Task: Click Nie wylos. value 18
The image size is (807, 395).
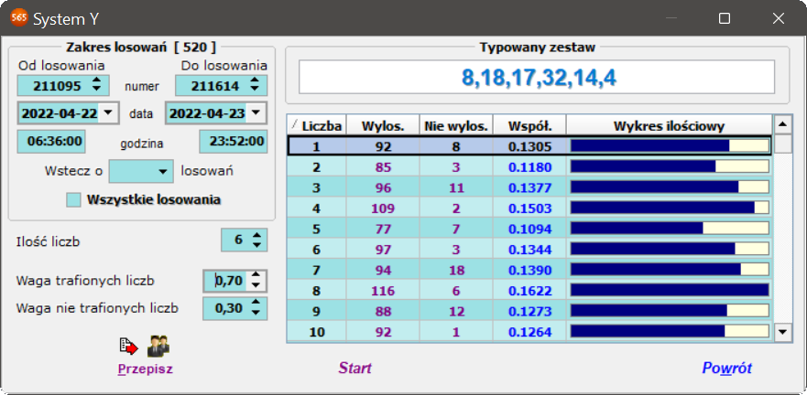Action: point(456,271)
